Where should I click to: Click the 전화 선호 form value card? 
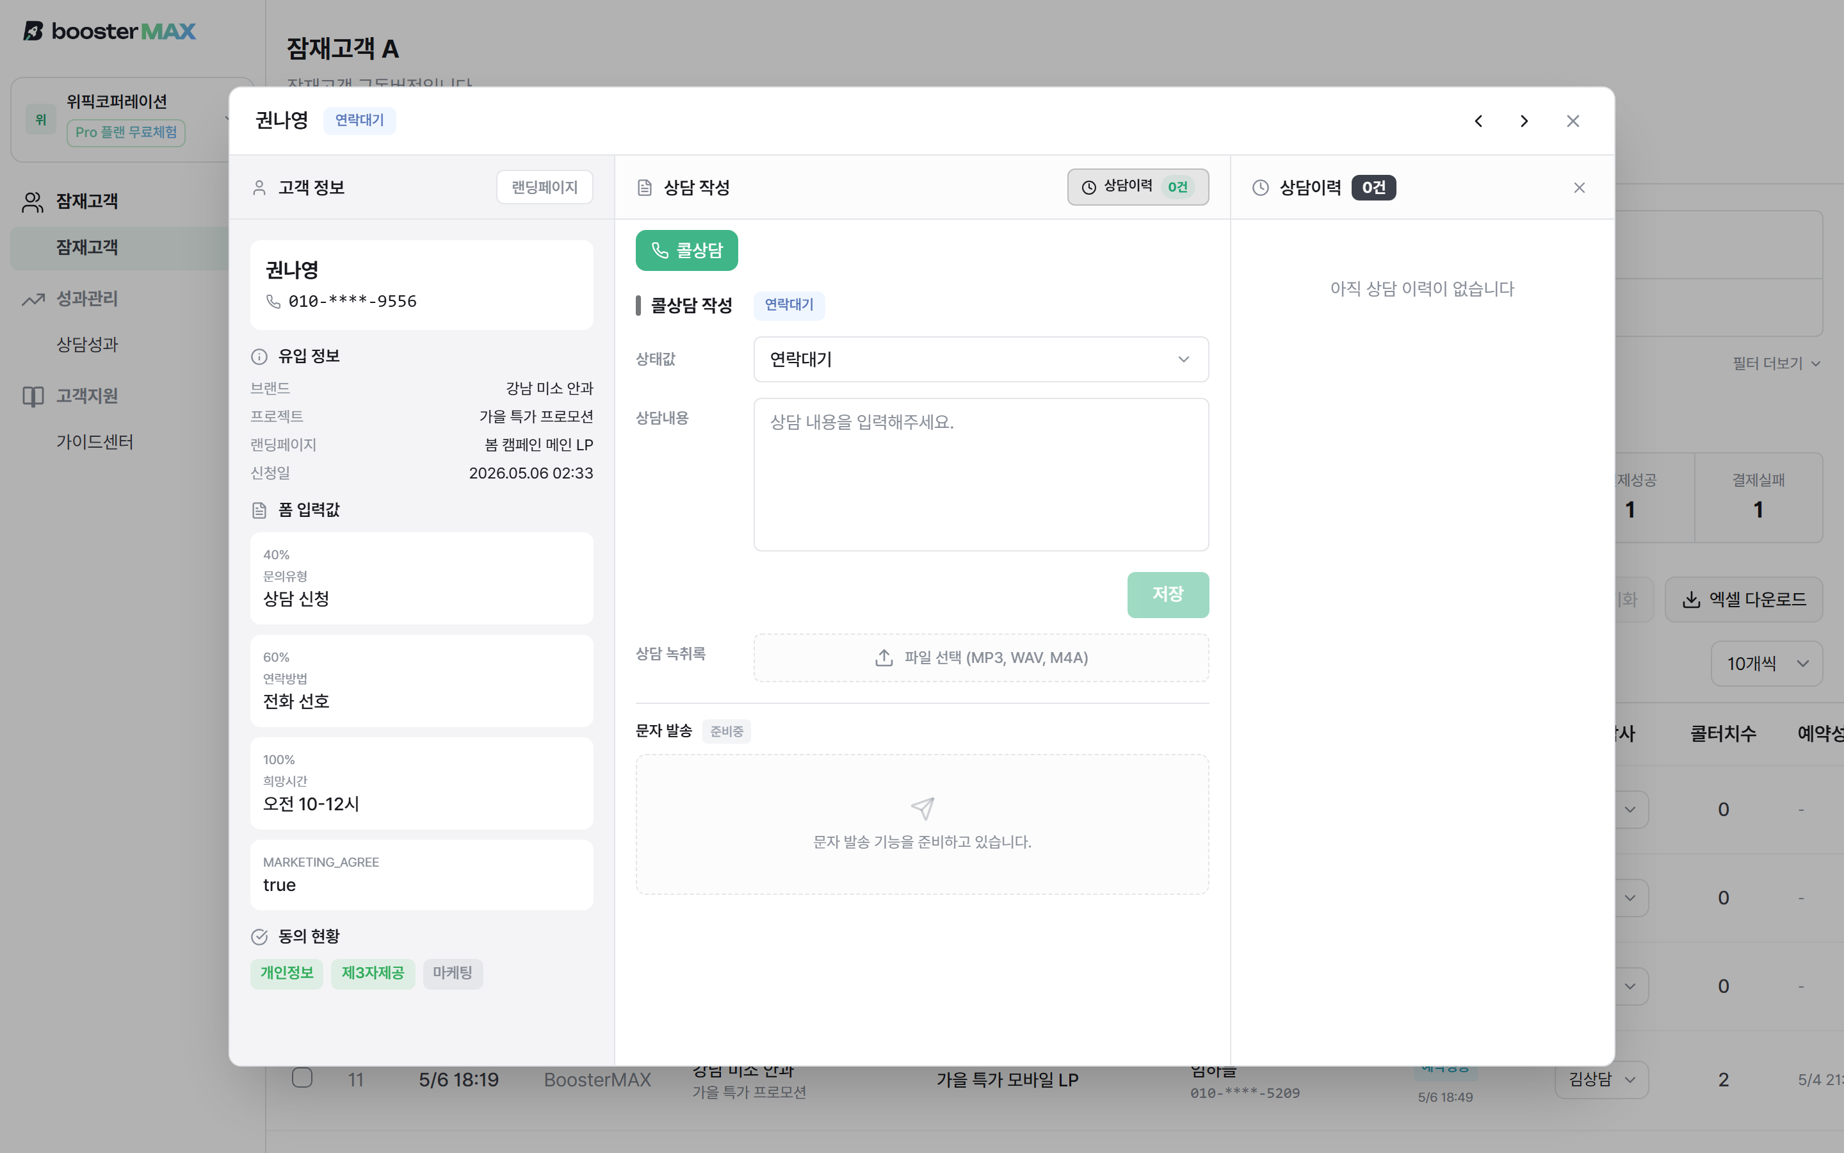click(x=421, y=681)
